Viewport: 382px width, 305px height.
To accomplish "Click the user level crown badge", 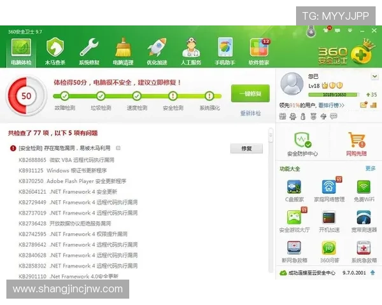I will (325, 86).
